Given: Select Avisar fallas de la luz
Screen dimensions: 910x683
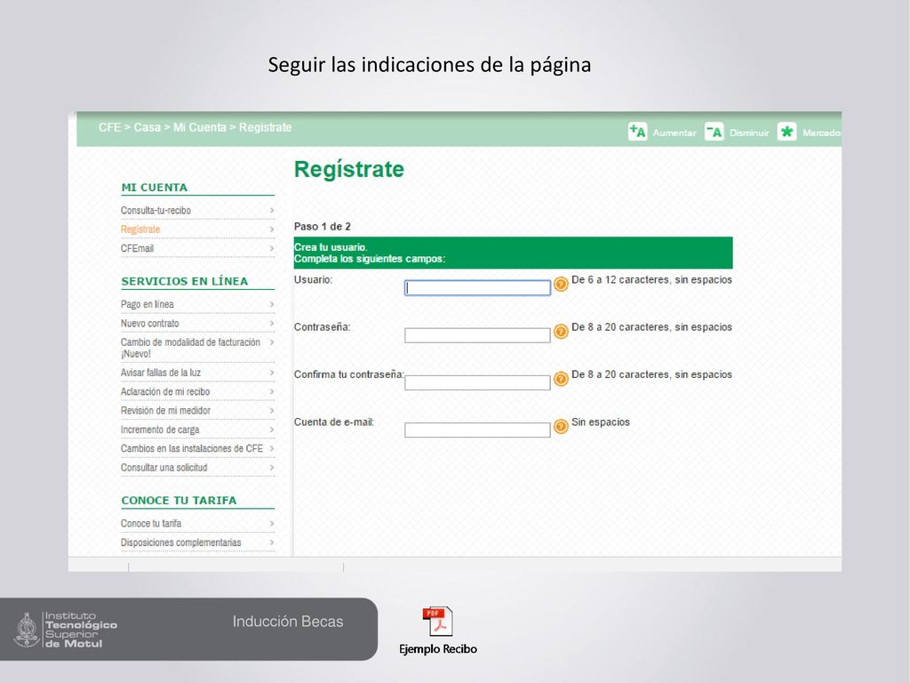Looking at the screenshot, I should (161, 373).
